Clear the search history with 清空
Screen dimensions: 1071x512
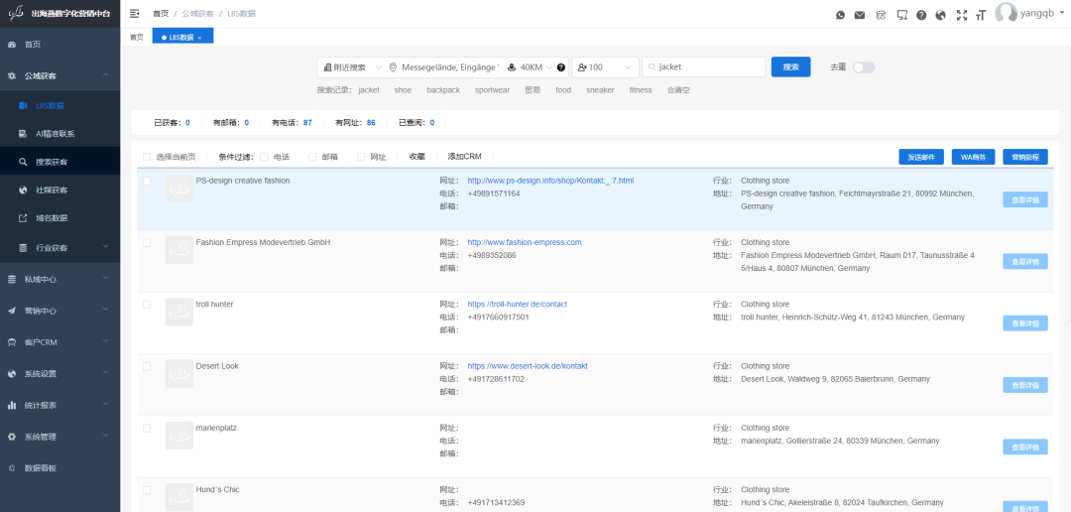[x=678, y=89]
